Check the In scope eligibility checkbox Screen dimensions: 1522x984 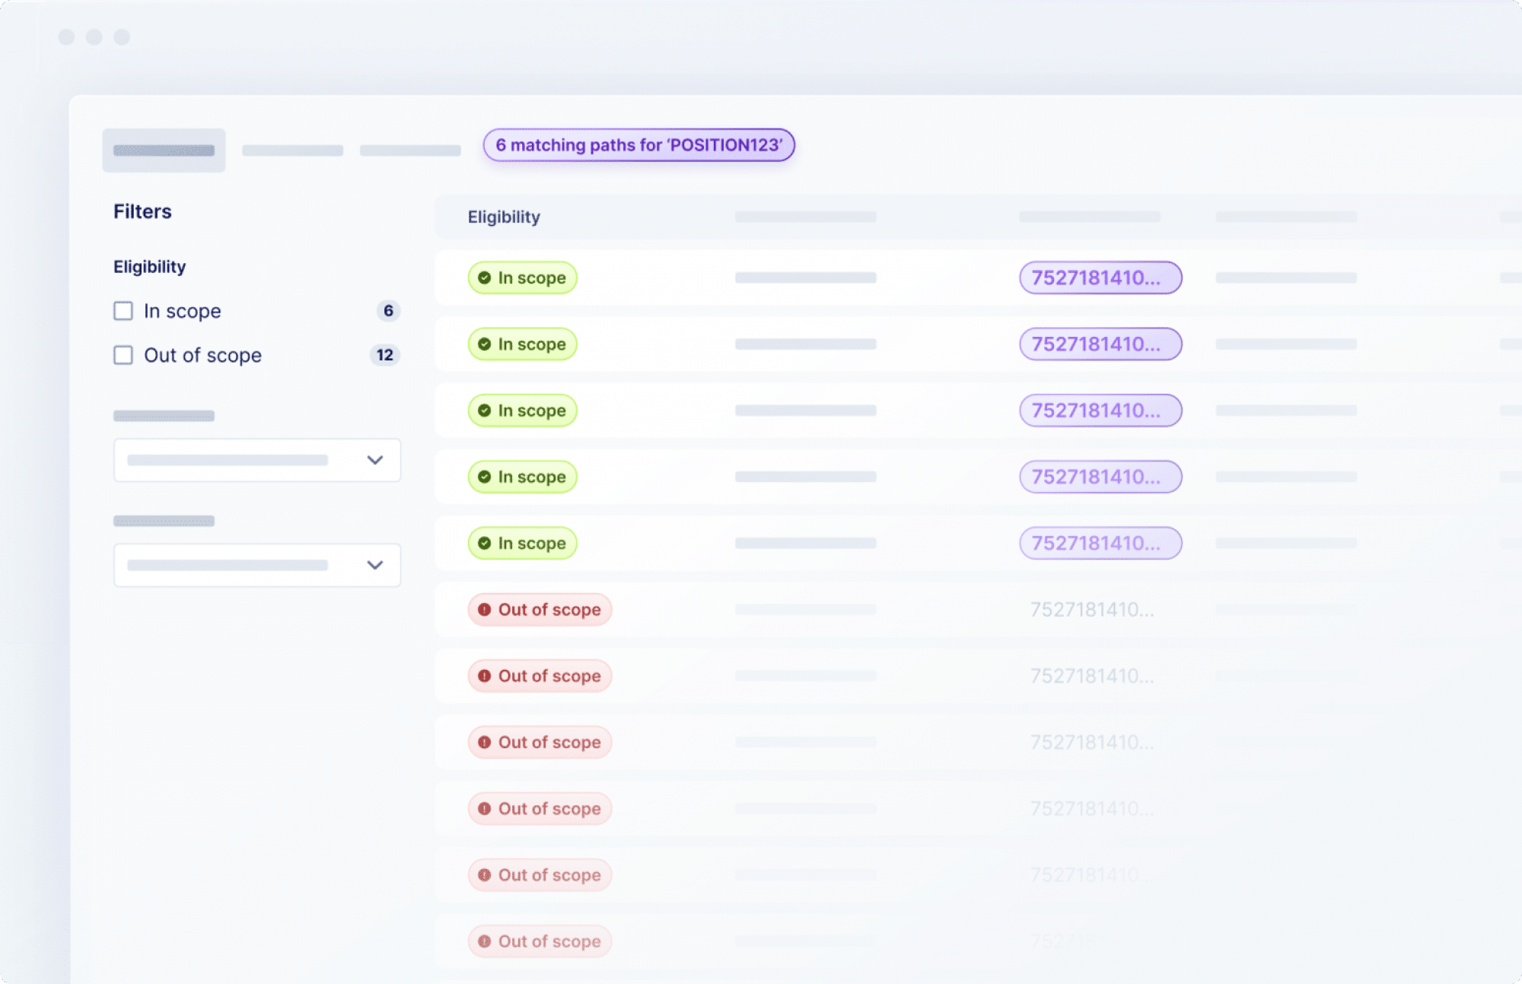pyautogui.click(x=123, y=311)
